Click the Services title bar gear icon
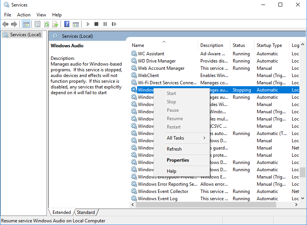Image resolution: width=307 pixels, height=225 pixels. pos(6,5)
